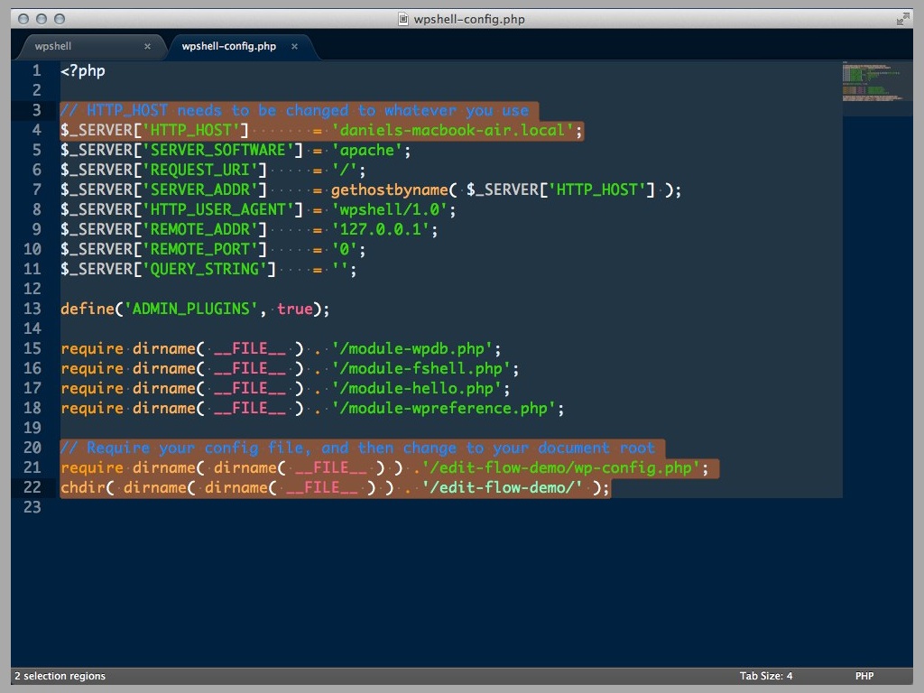Click the '/edit-flow-demo/wp-config.php' string
The width and height of the screenshot is (924, 693).
point(561,467)
